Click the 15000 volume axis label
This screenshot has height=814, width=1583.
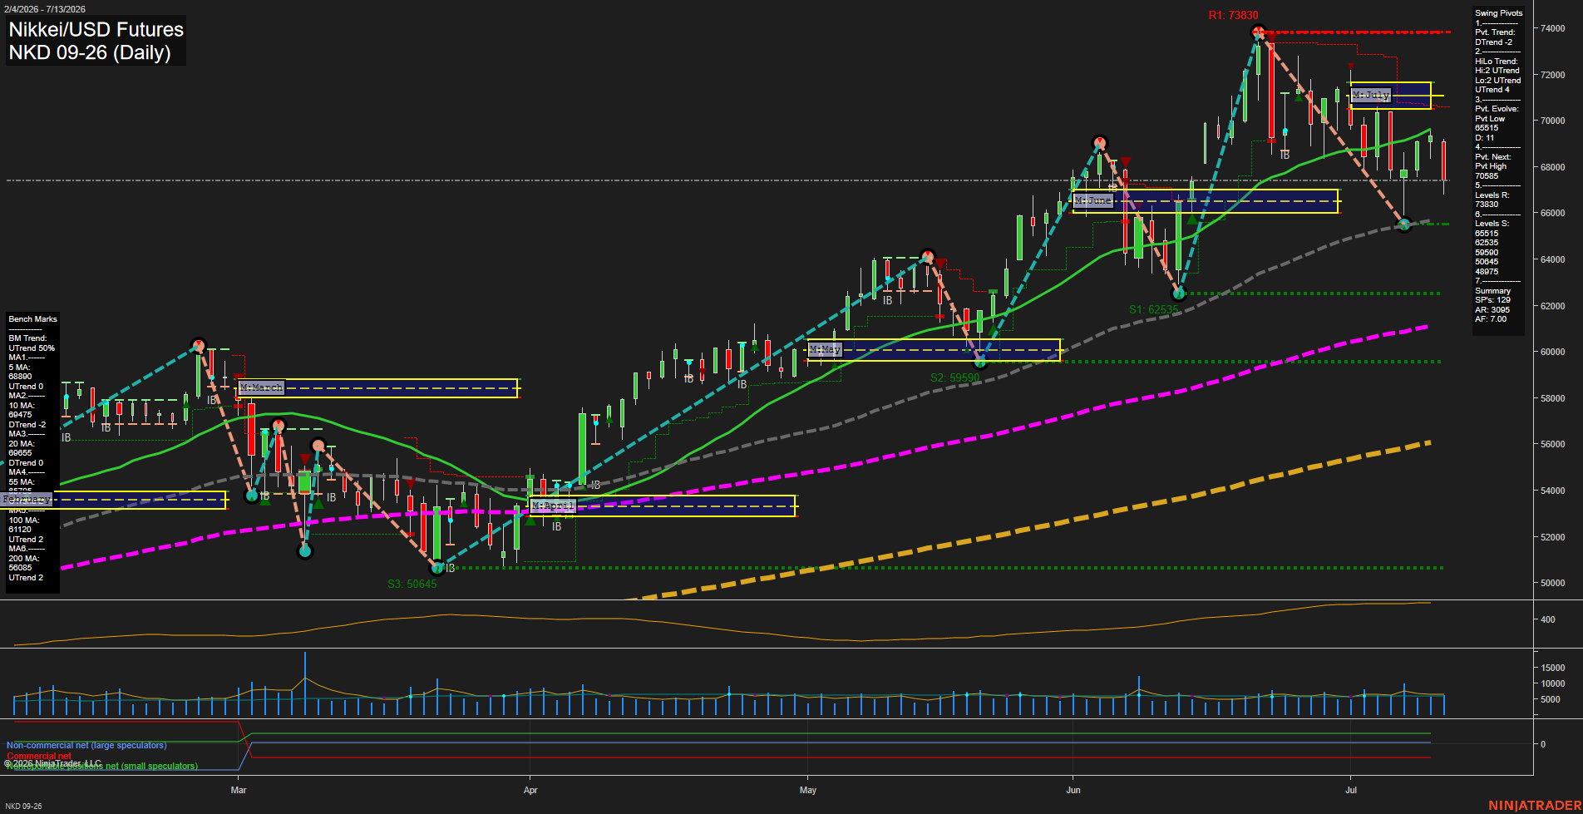tap(1553, 668)
